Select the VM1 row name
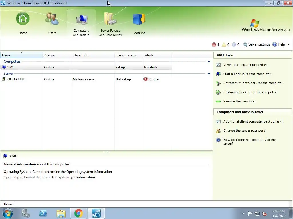The height and width of the screenshot is (219, 293). [x=11, y=67]
